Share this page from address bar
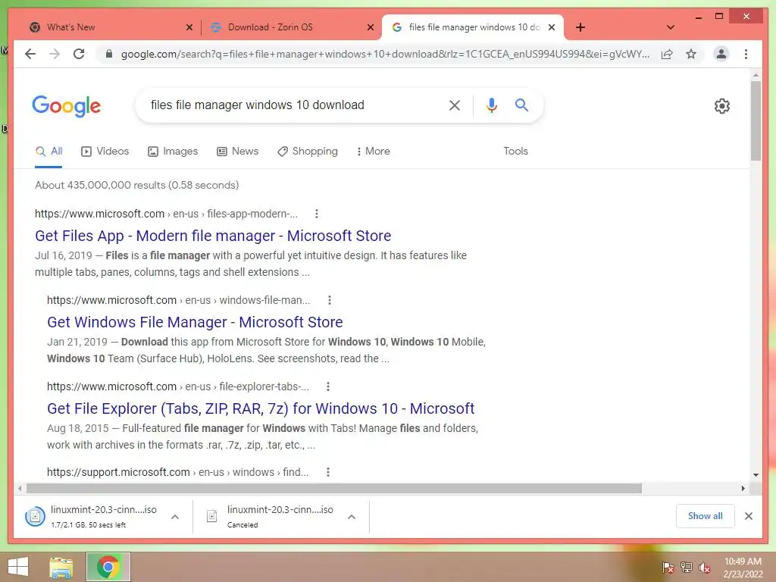The image size is (776, 582). (667, 54)
